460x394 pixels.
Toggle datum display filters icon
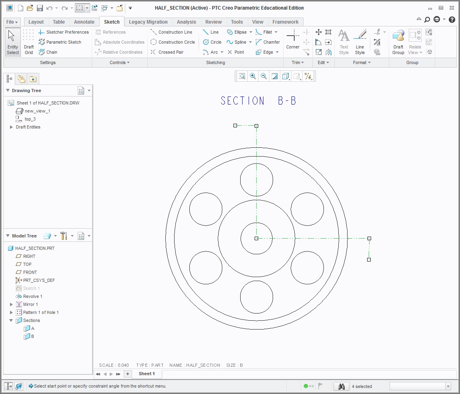[x=308, y=76]
